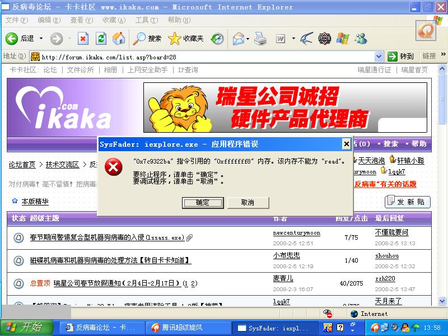Click the 瑞星公司诚招 banner advertisement

click(x=285, y=108)
